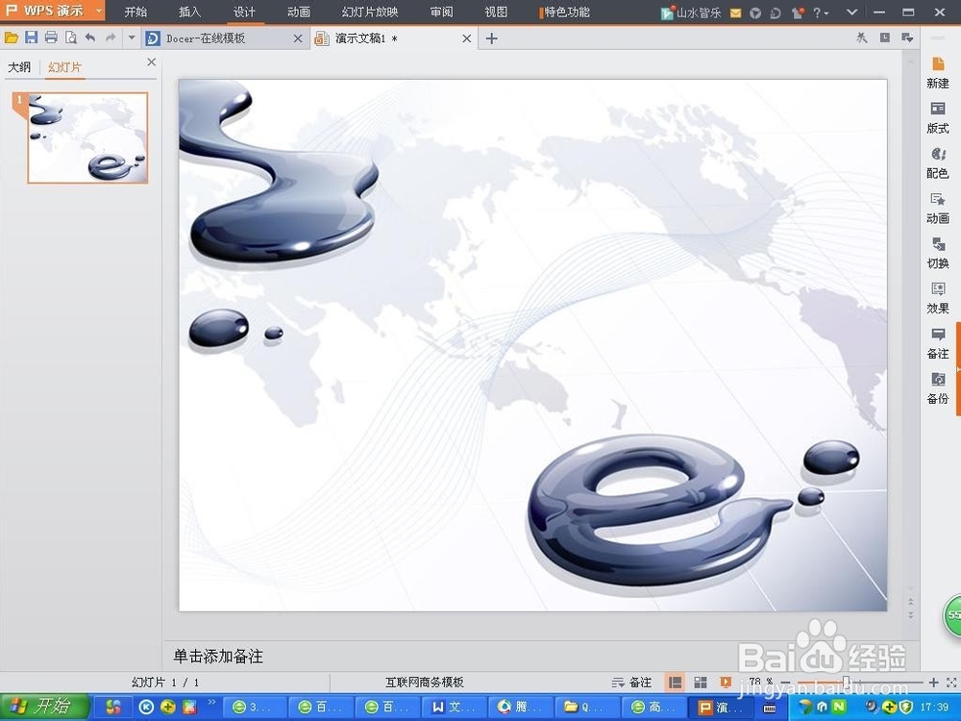
Task: Click the fit slide to window icon
Action: point(951,683)
